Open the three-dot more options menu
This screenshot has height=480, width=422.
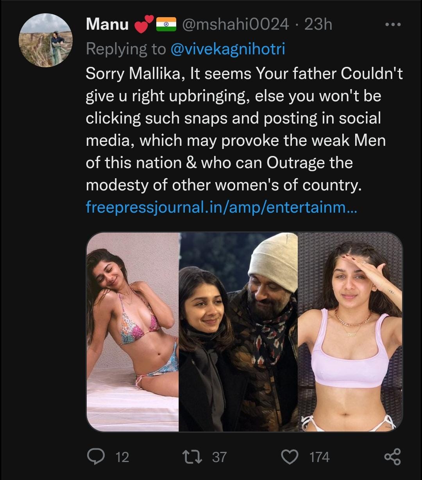point(392,25)
